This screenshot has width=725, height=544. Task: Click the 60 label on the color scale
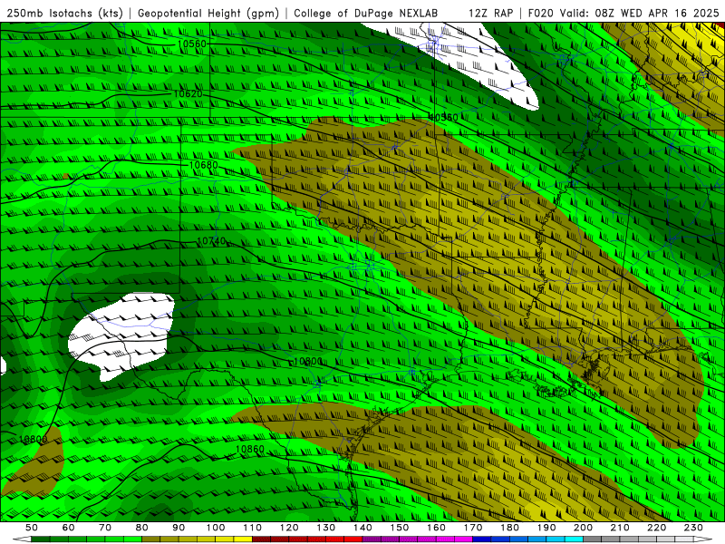pyautogui.click(x=69, y=528)
